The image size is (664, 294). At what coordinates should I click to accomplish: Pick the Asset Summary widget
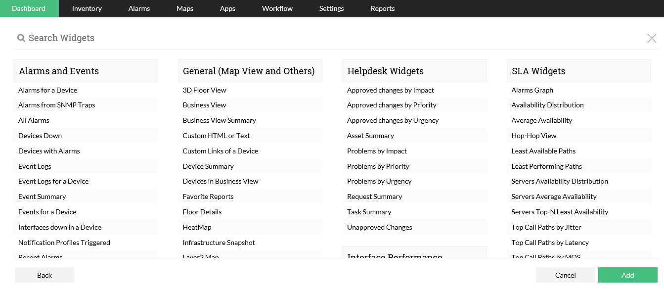pos(370,136)
